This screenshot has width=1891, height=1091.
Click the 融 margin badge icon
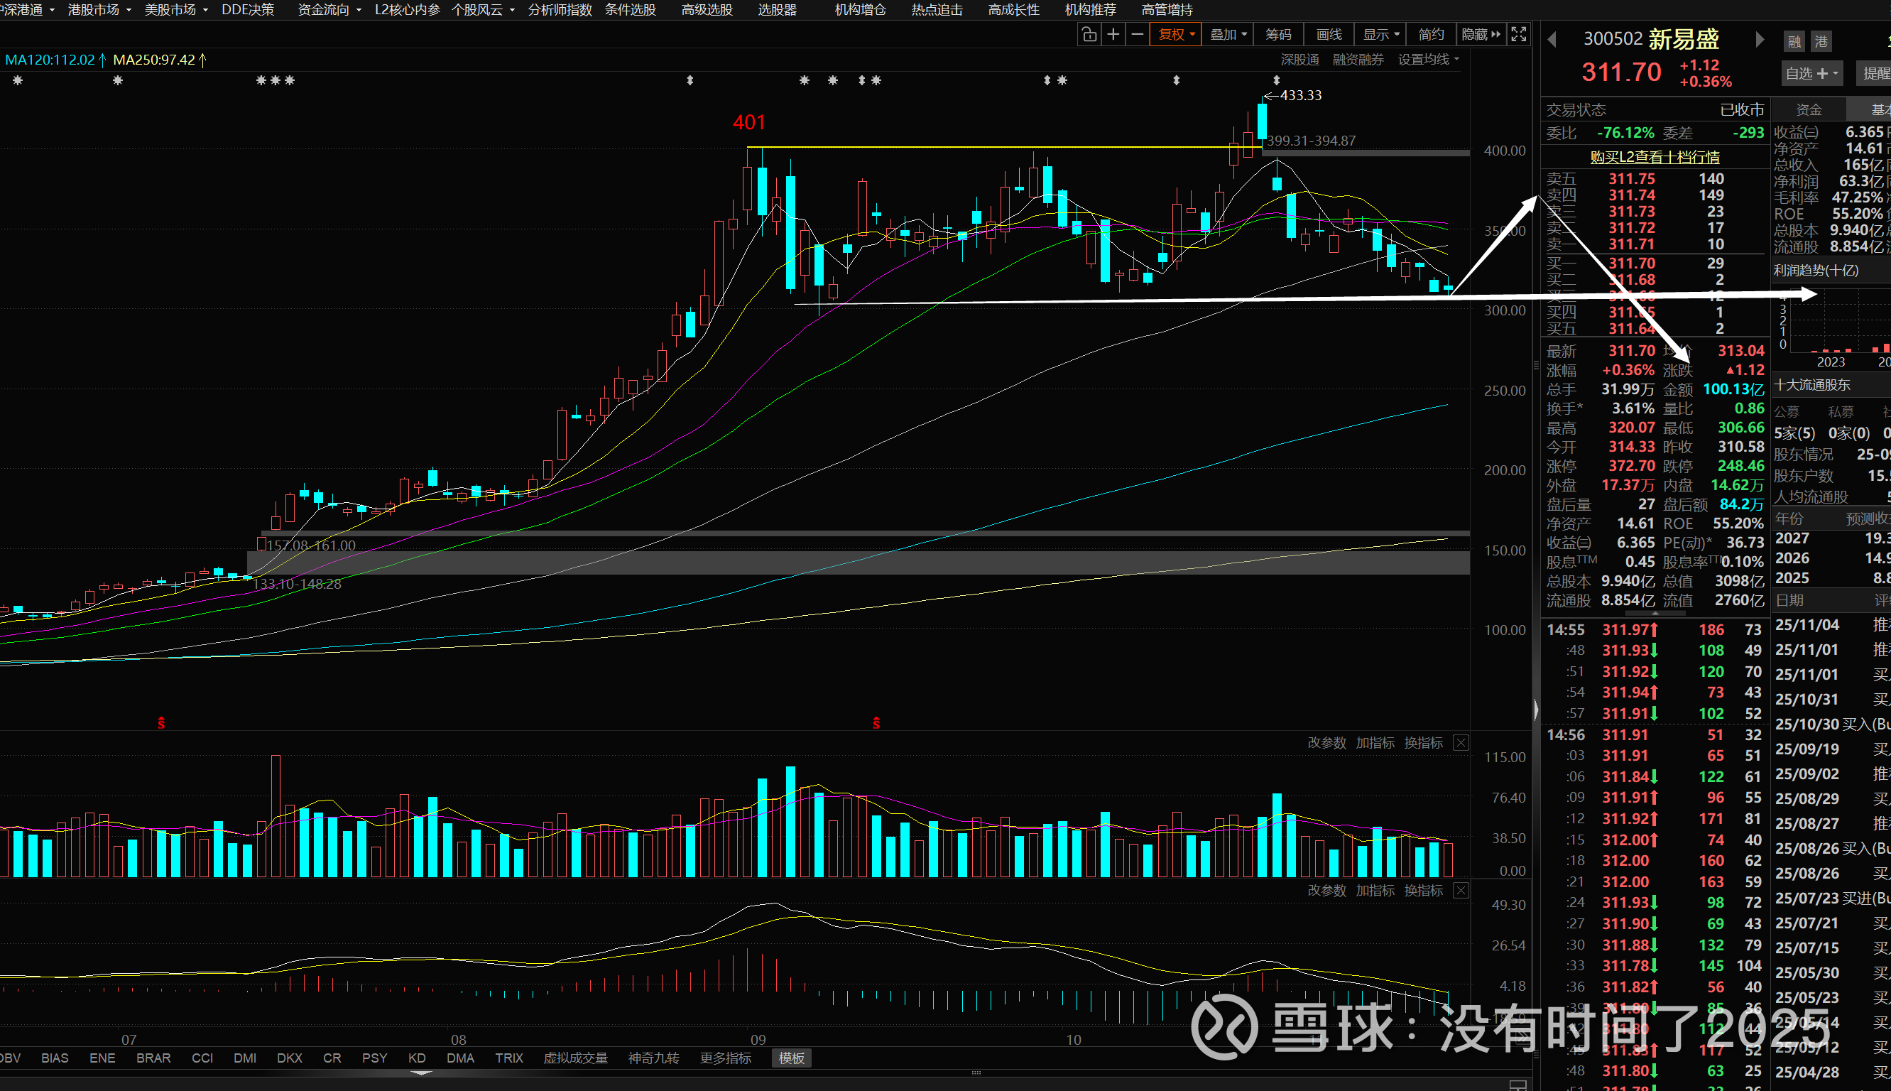click(x=1794, y=42)
